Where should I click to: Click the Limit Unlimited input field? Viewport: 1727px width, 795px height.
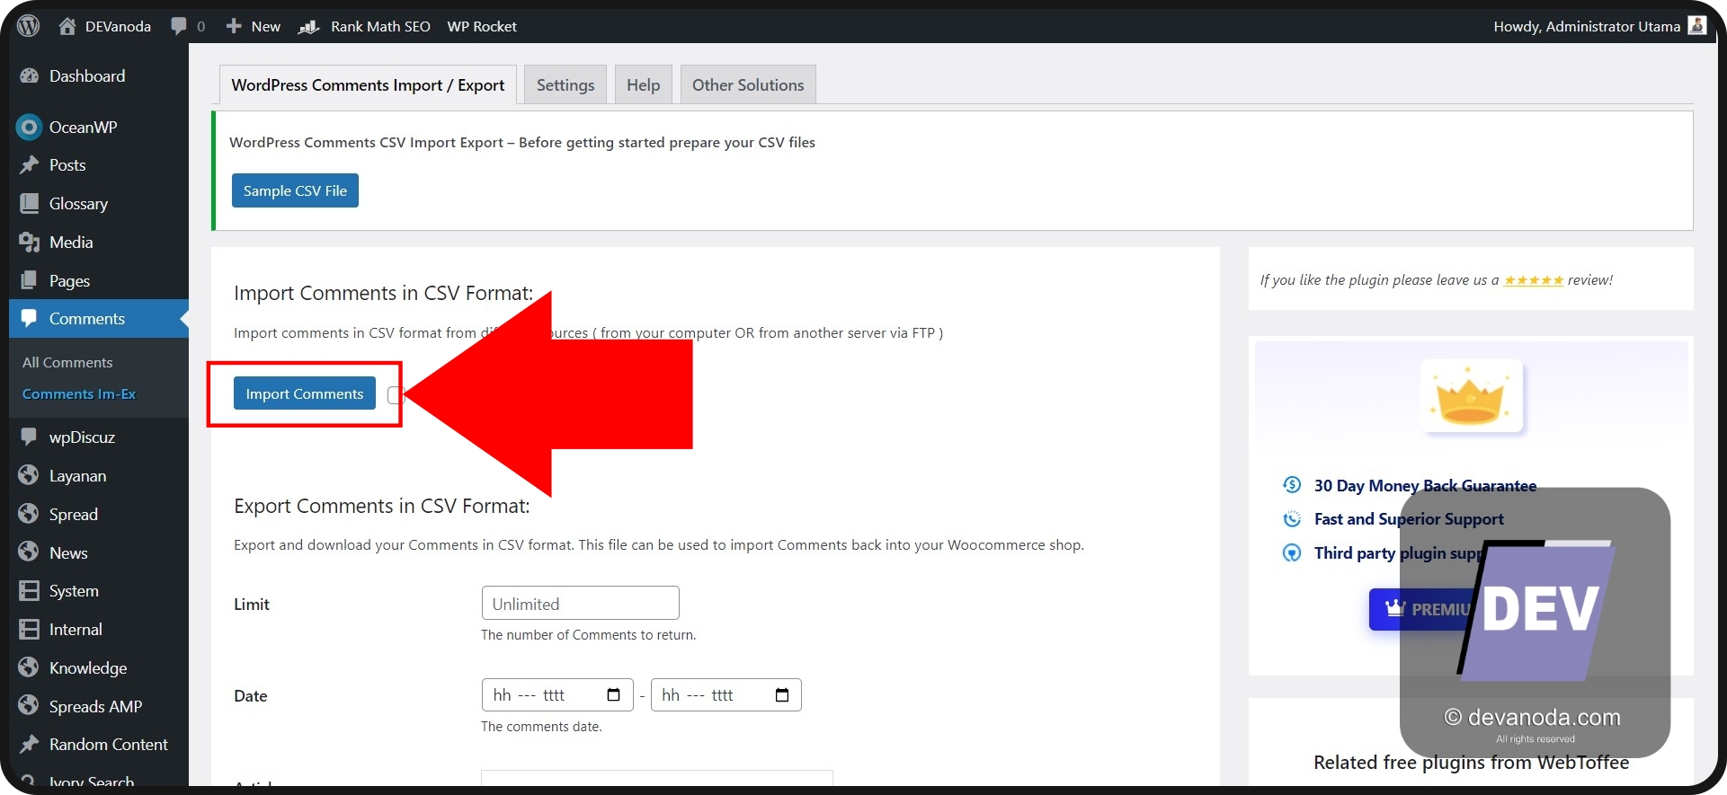click(x=581, y=603)
